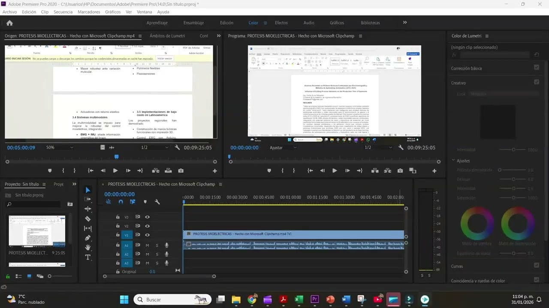Screen dimensions: 549x308
Task: Open Program monitor Ajustar zoom dropdown
Action: [283, 147]
